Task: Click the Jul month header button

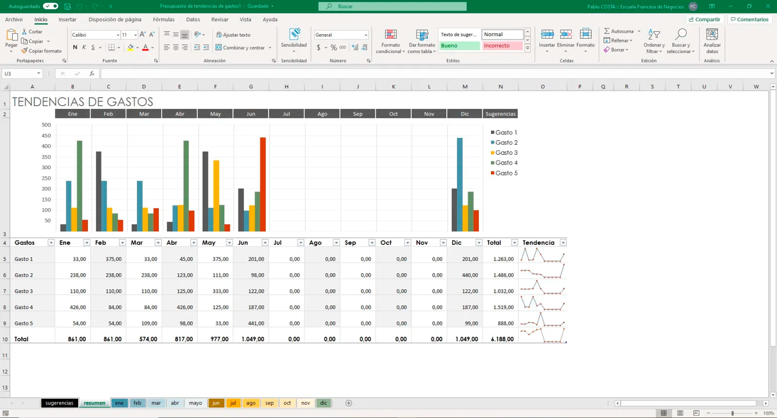Action: tap(286, 114)
